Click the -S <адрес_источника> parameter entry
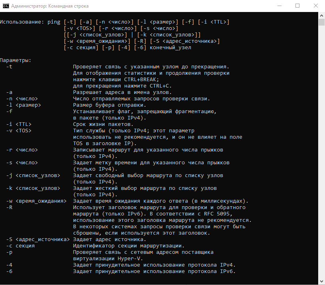The image size is (325, 285). point(38,239)
